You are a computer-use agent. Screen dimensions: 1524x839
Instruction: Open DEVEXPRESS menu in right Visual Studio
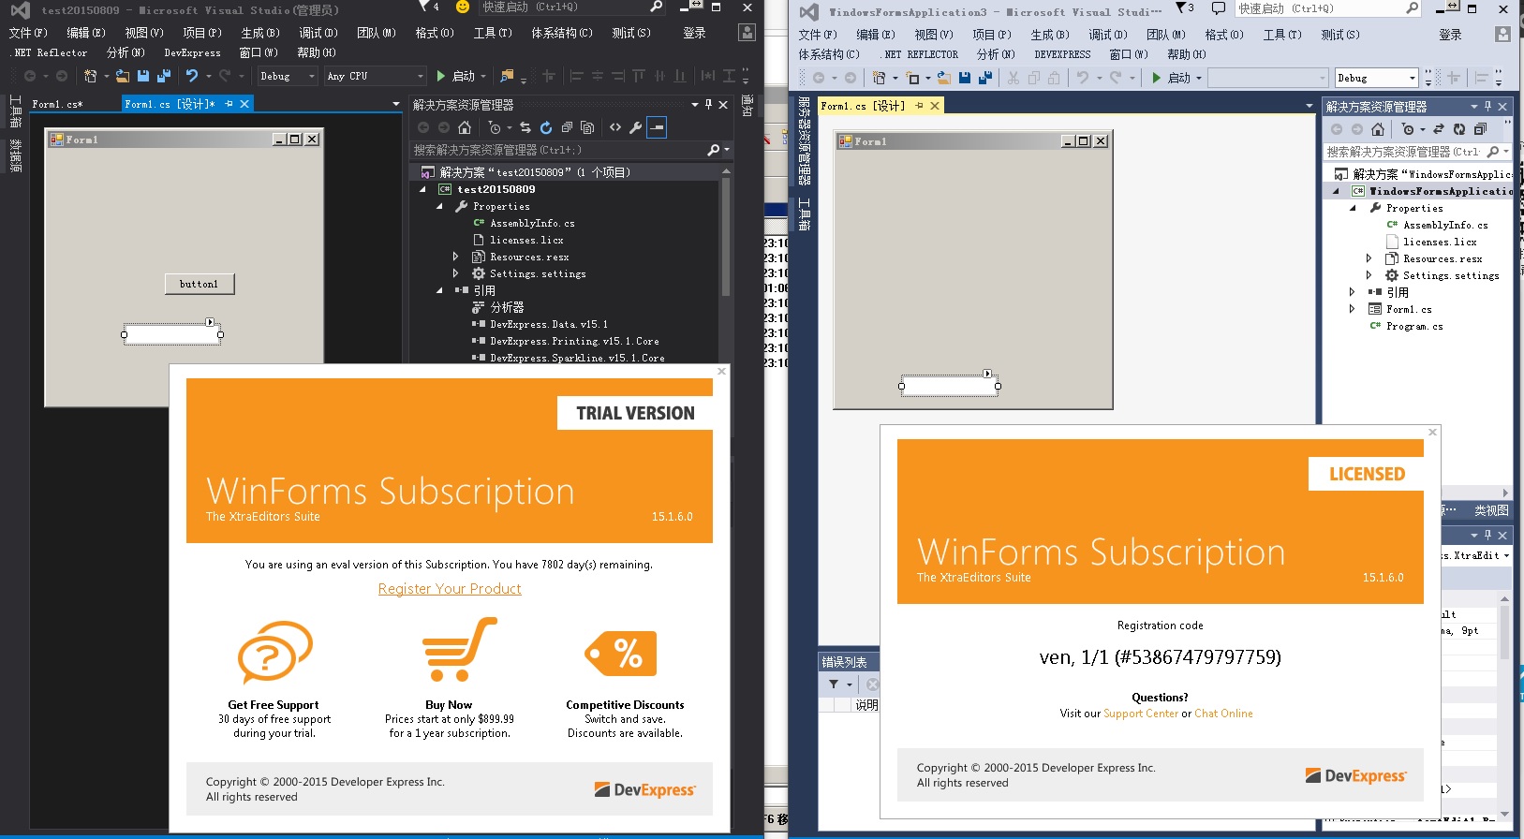[x=1062, y=55]
